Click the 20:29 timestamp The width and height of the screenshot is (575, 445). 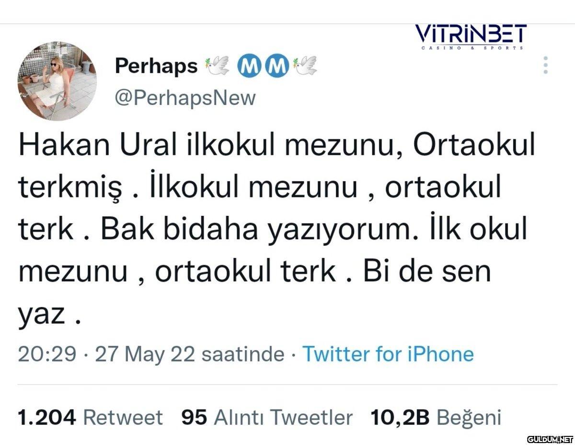(47, 354)
